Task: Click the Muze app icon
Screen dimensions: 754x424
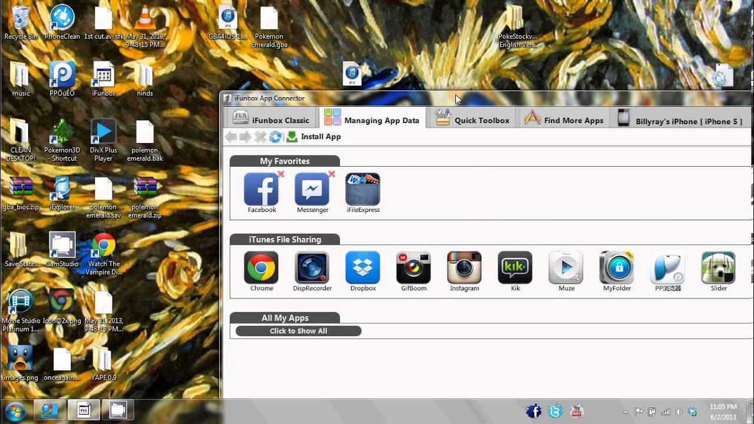Action: pos(565,268)
